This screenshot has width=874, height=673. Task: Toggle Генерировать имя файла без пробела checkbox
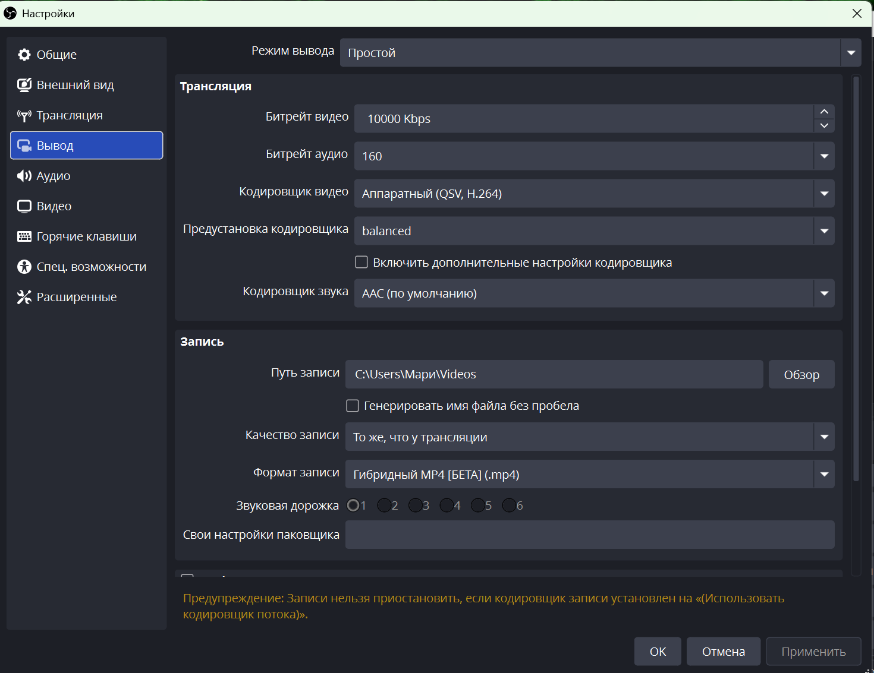pyautogui.click(x=353, y=406)
